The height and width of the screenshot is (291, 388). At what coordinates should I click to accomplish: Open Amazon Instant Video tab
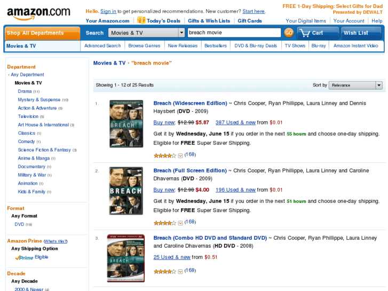click(355, 46)
